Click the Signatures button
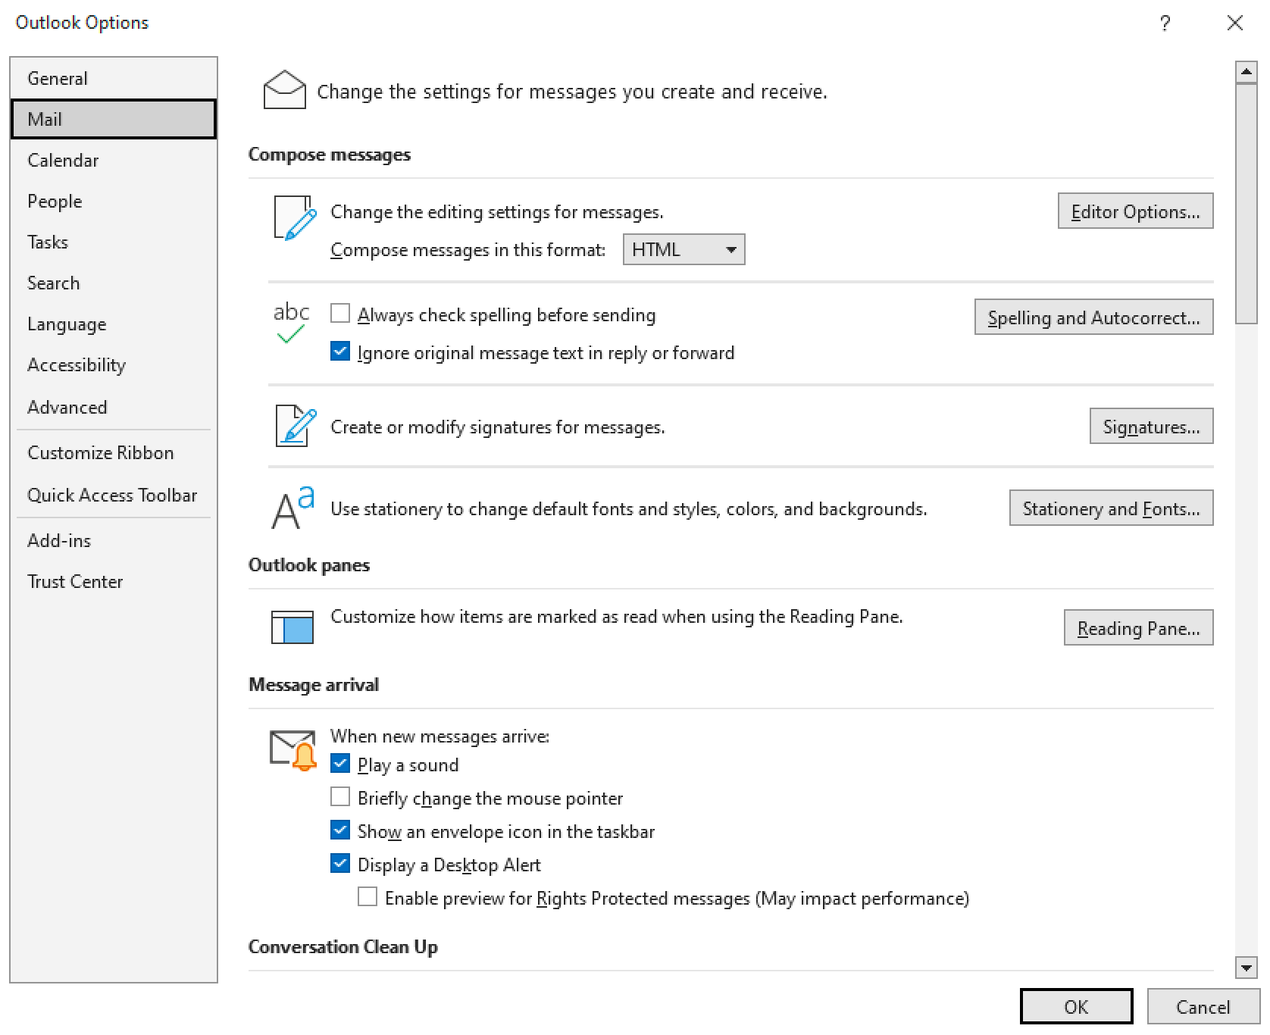 coord(1150,426)
